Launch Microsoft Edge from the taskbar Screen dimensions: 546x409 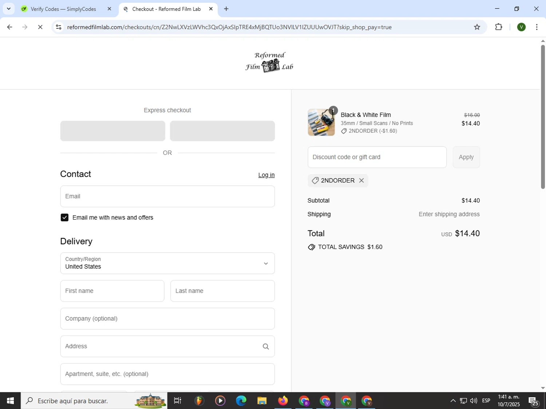(241, 401)
